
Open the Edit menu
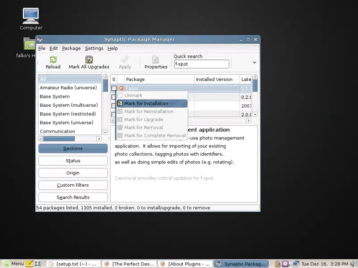(54, 48)
